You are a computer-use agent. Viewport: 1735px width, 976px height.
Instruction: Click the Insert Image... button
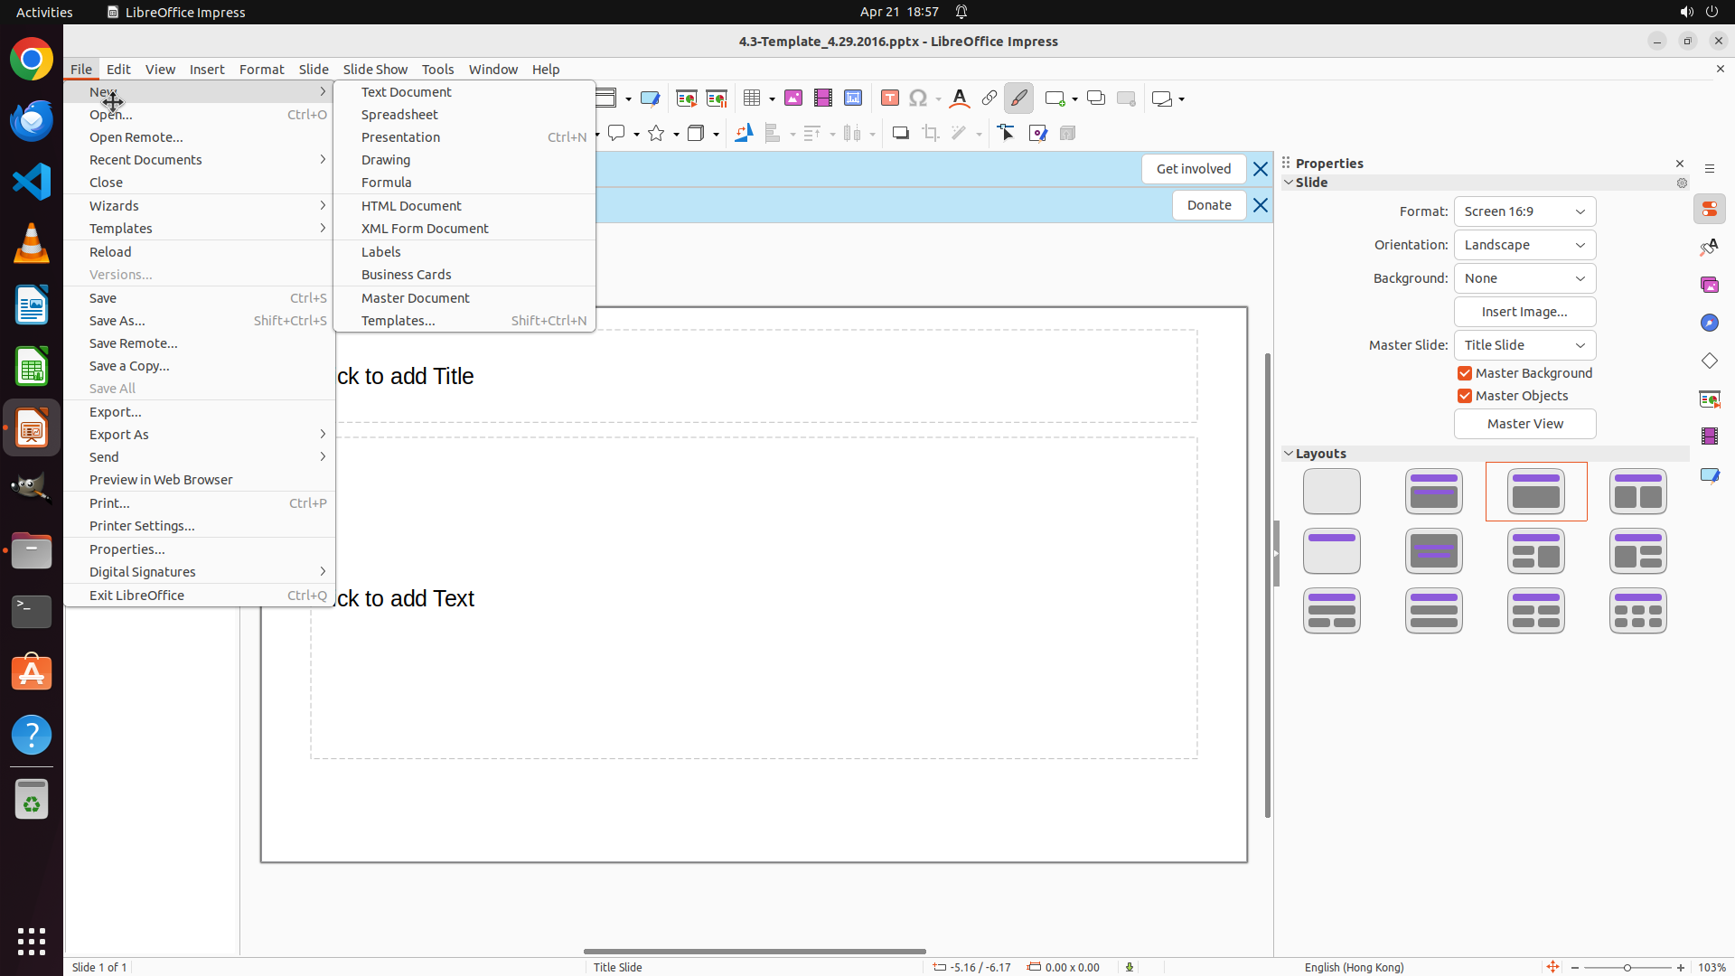[x=1524, y=312]
